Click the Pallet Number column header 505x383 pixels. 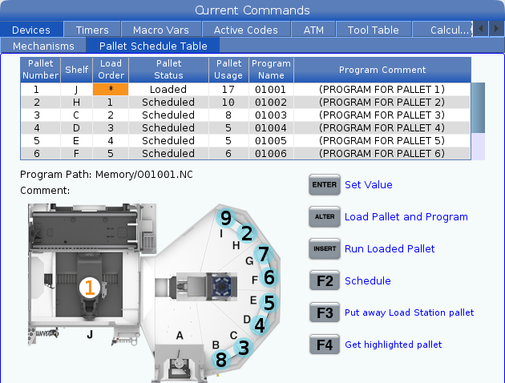(40, 70)
